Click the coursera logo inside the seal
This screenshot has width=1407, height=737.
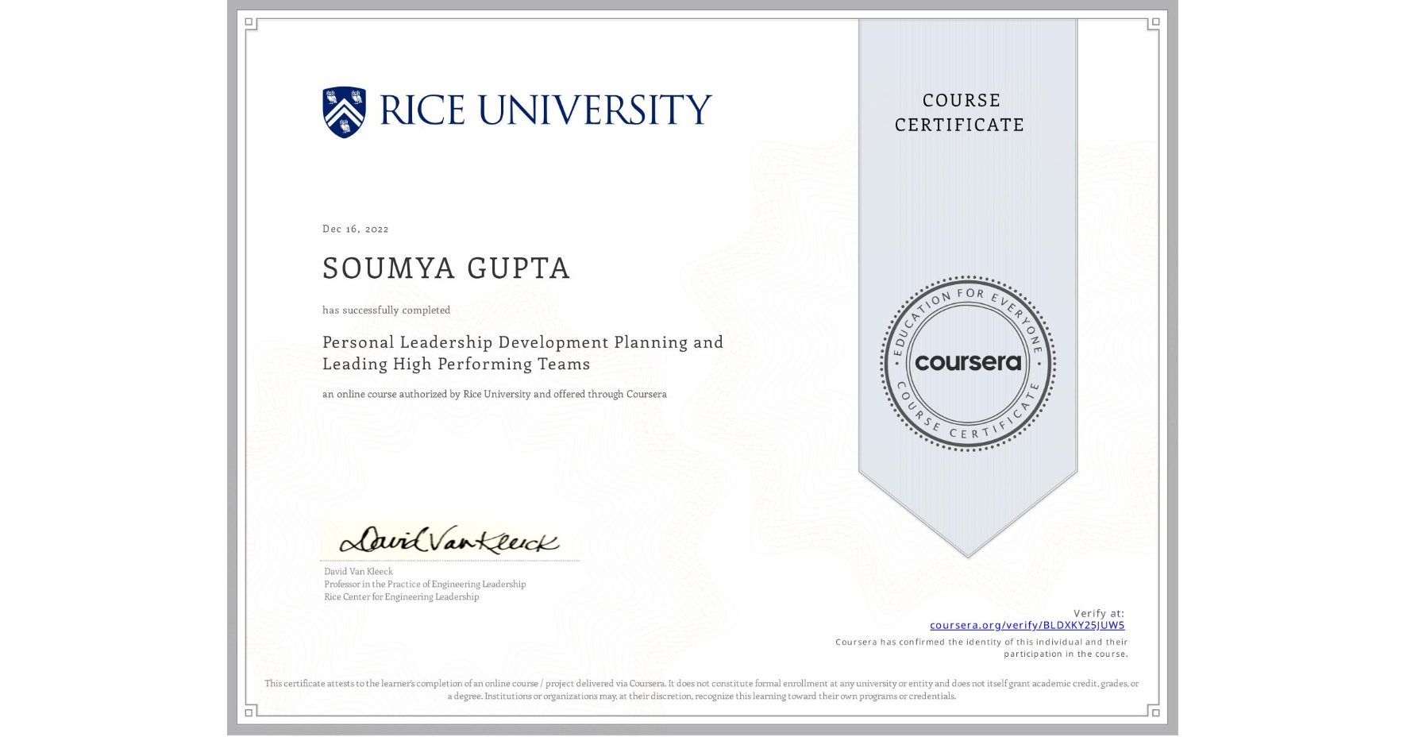pyautogui.click(x=966, y=363)
